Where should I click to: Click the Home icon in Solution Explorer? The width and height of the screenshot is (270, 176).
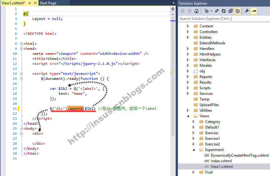[x=196, y=11]
